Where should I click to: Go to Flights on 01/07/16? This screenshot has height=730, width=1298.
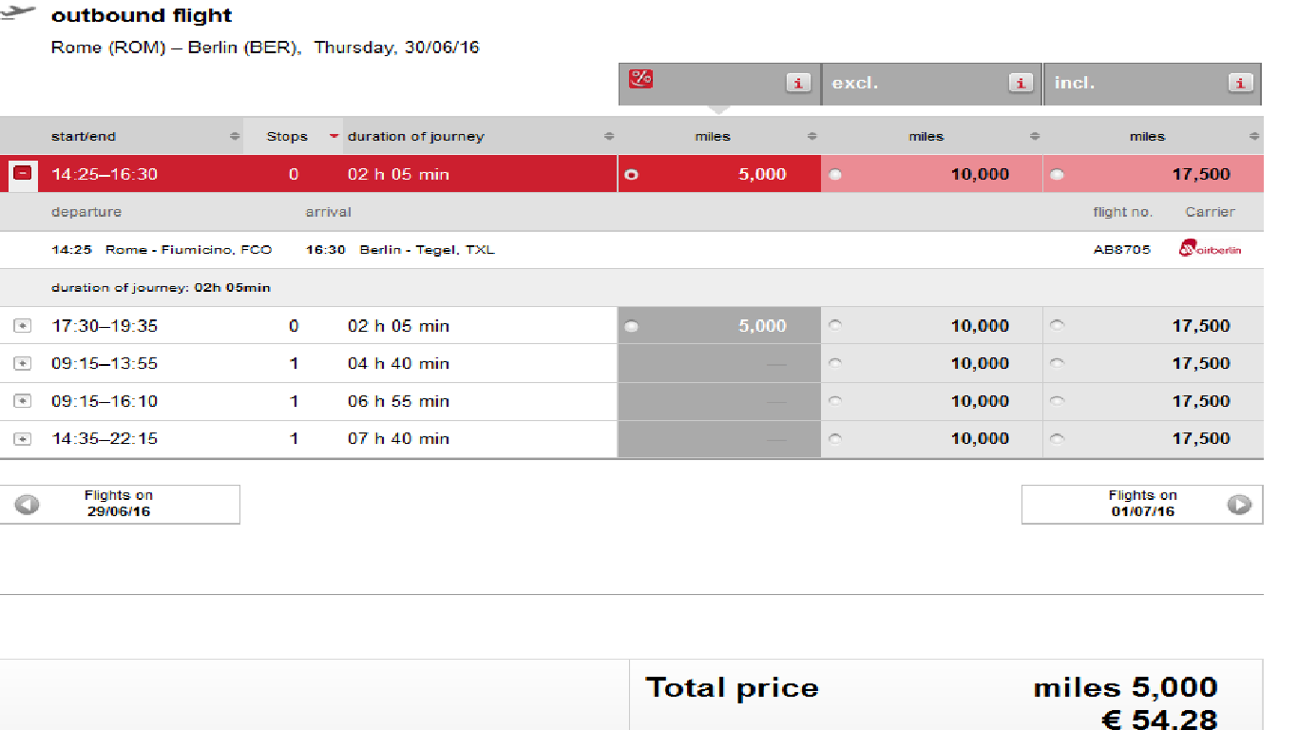click(1142, 504)
